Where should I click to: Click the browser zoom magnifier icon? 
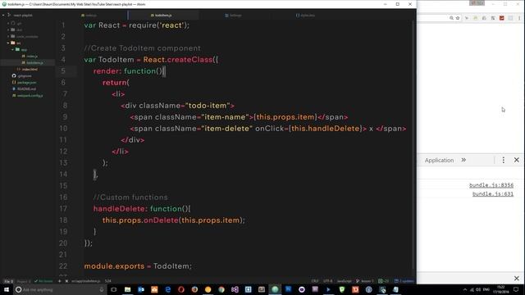[x=451, y=18]
